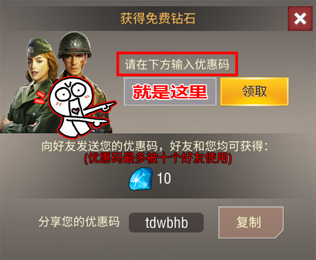Focus the promo code input field
The width and height of the screenshot is (316, 260).
(170, 92)
